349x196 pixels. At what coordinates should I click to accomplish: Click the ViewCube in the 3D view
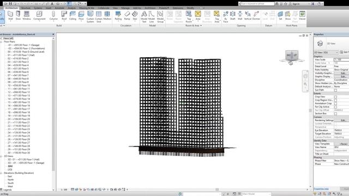[292, 55]
